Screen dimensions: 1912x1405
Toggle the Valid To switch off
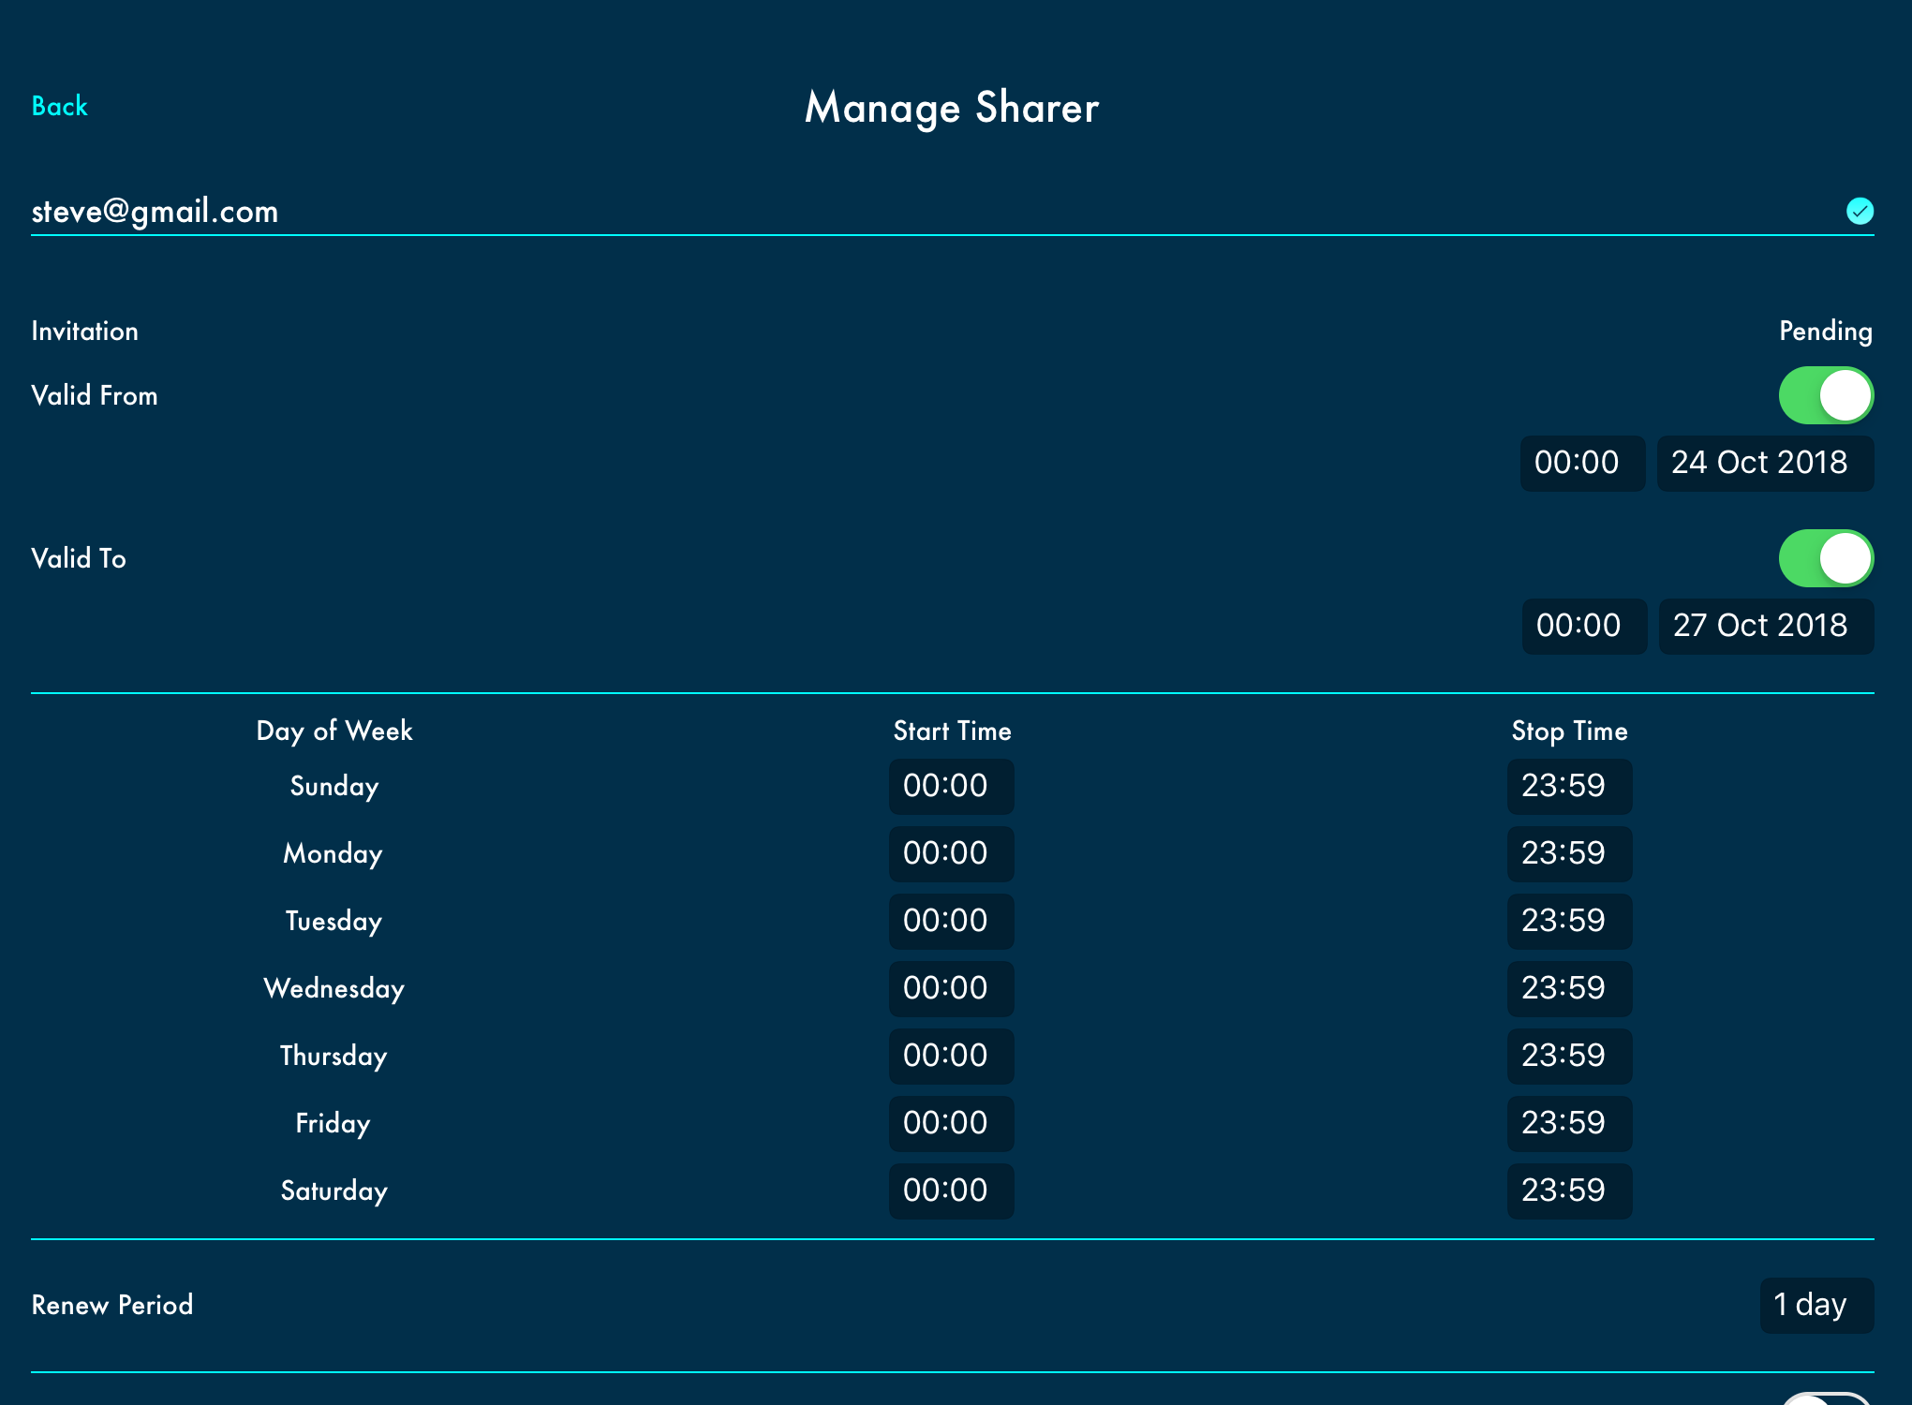point(1825,558)
